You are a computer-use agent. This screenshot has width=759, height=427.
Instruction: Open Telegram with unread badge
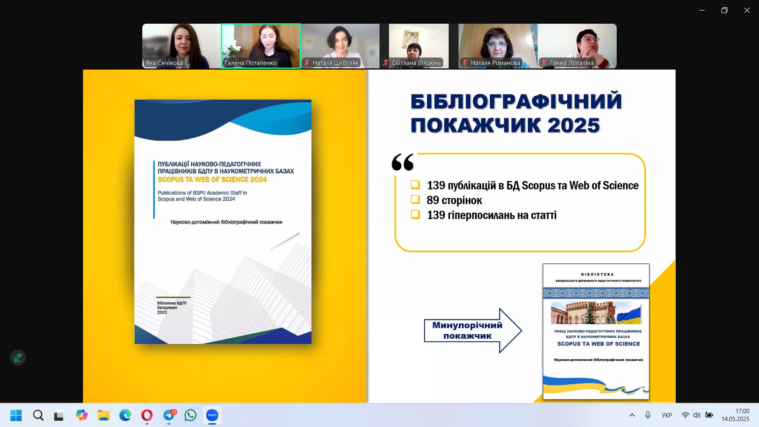(x=169, y=415)
